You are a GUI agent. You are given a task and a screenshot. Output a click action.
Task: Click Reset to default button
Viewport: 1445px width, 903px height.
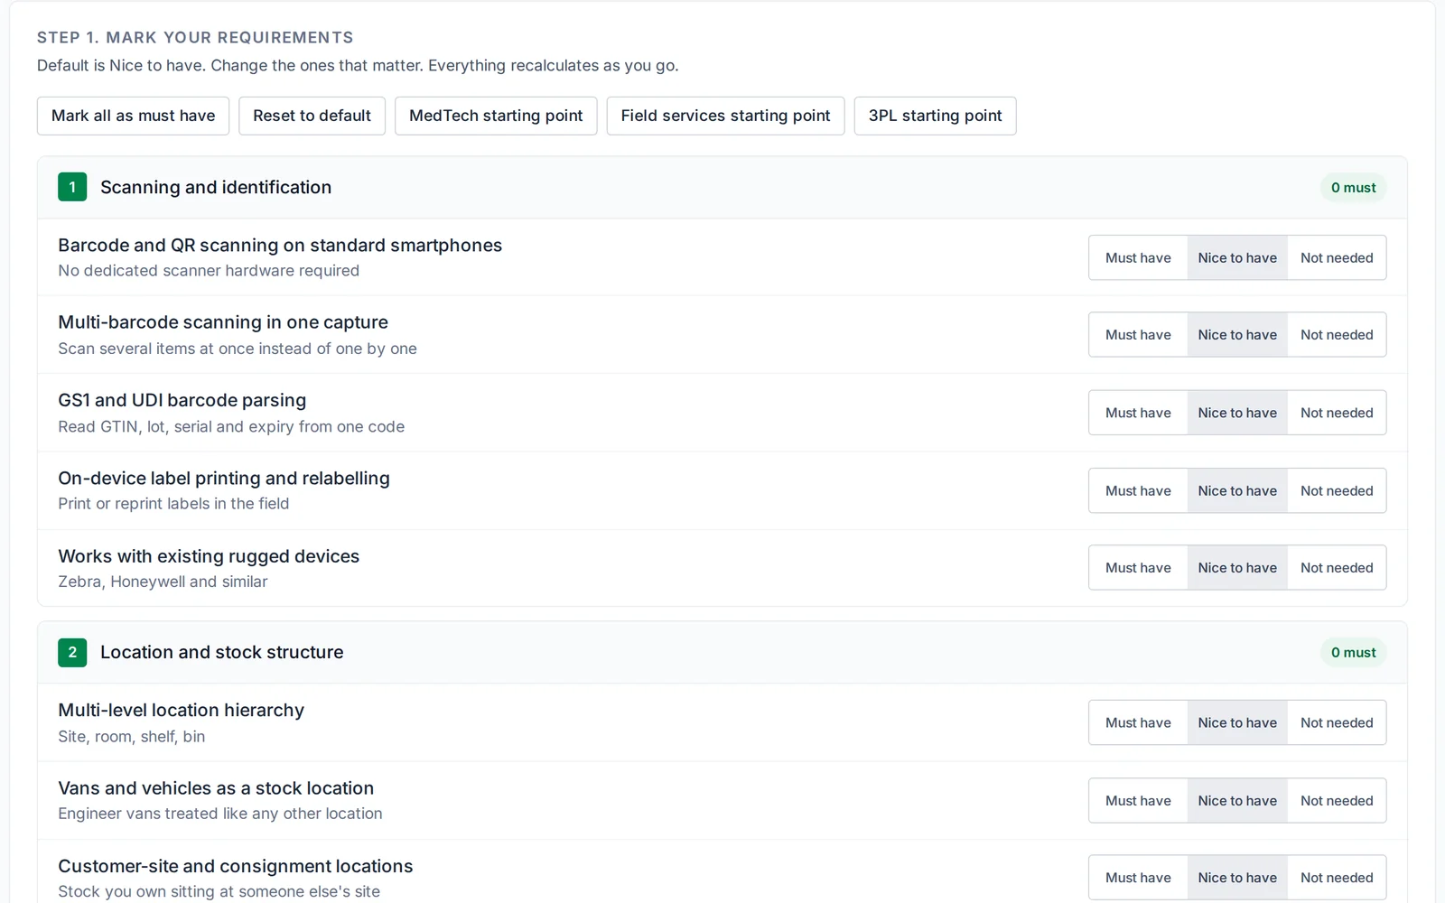pos(312,116)
